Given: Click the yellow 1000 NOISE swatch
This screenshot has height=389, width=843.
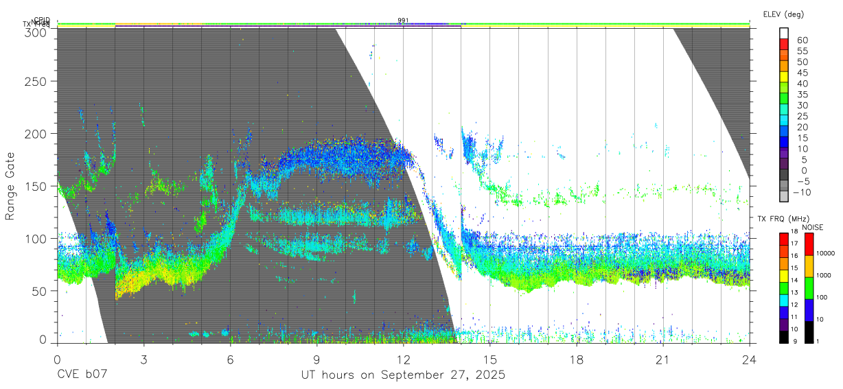Looking at the screenshot, I should [x=809, y=266].
